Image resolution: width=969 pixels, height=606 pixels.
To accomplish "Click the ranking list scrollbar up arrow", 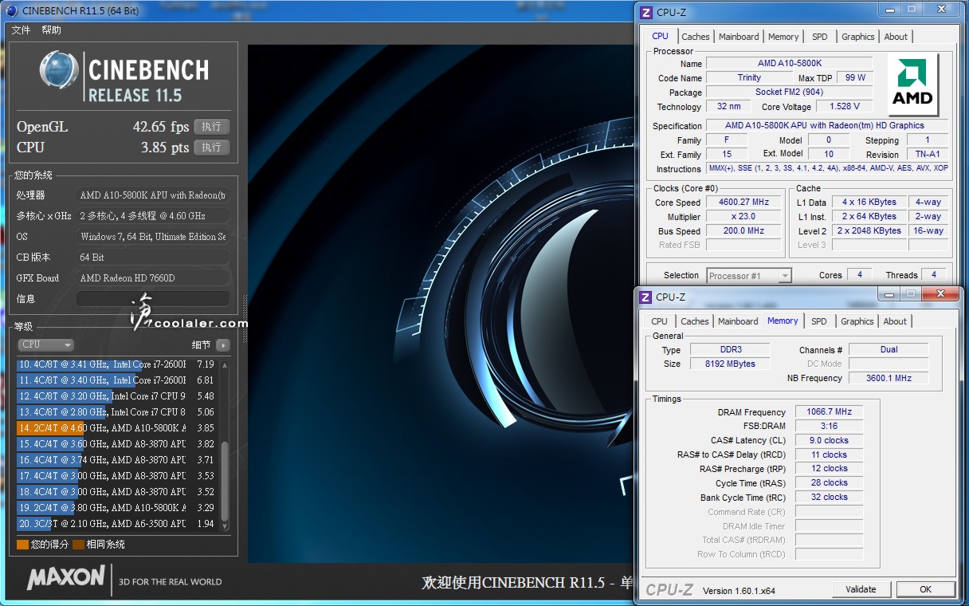I will pos(224,365).
